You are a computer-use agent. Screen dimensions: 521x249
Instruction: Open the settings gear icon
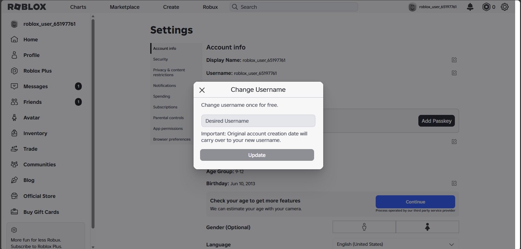[505, 7]
